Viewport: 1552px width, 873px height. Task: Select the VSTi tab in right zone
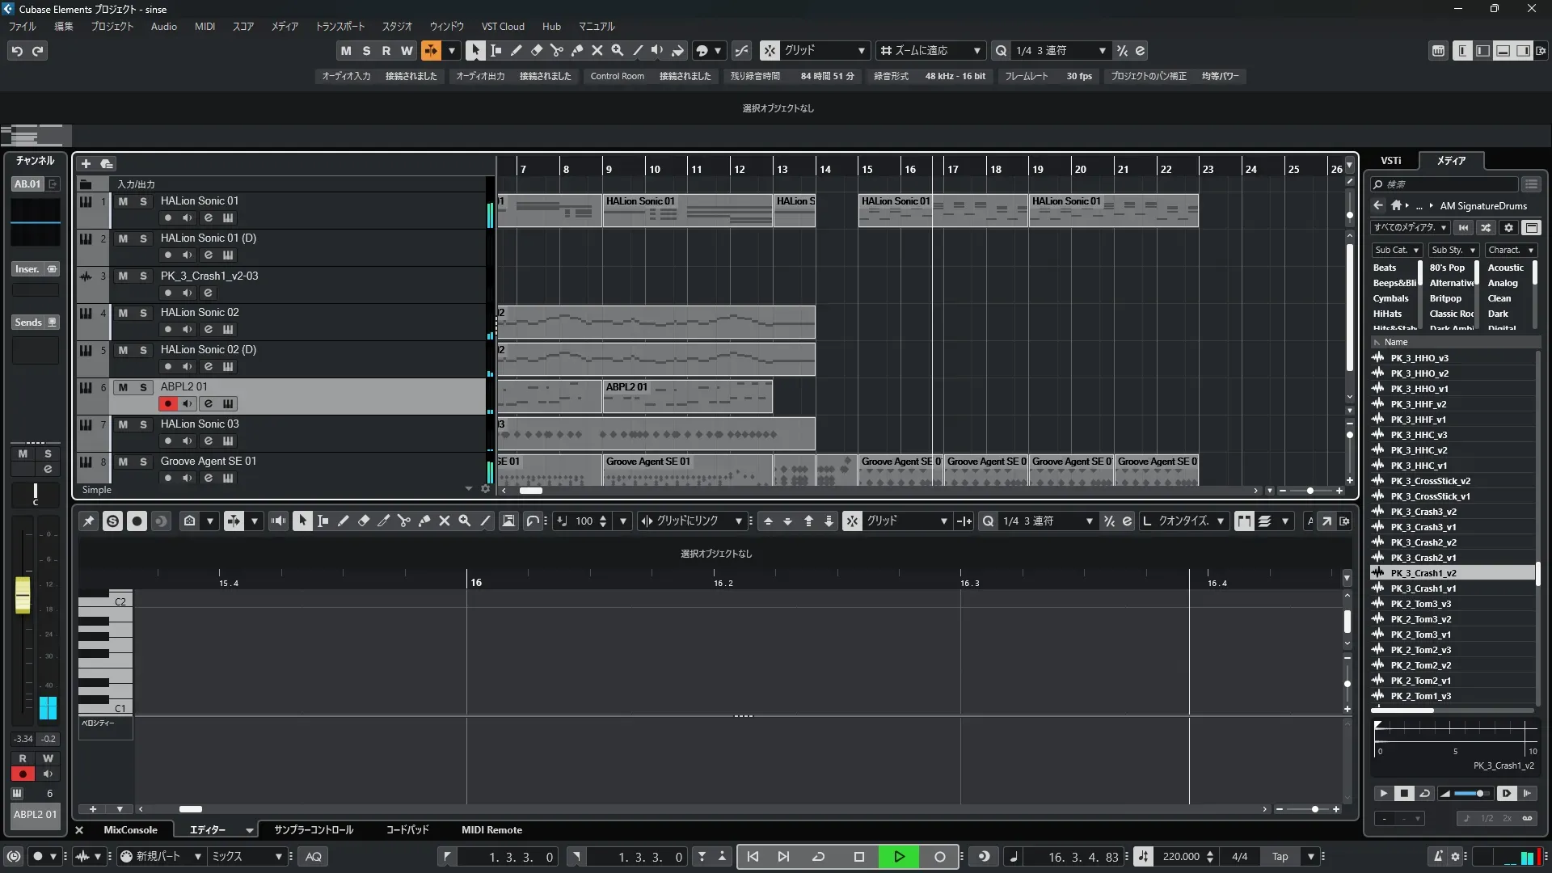[1391, 160]
